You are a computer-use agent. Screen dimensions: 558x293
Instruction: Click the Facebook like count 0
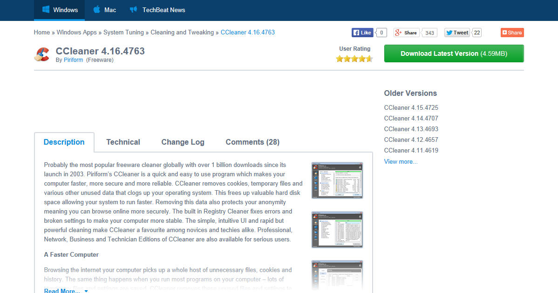381,33
